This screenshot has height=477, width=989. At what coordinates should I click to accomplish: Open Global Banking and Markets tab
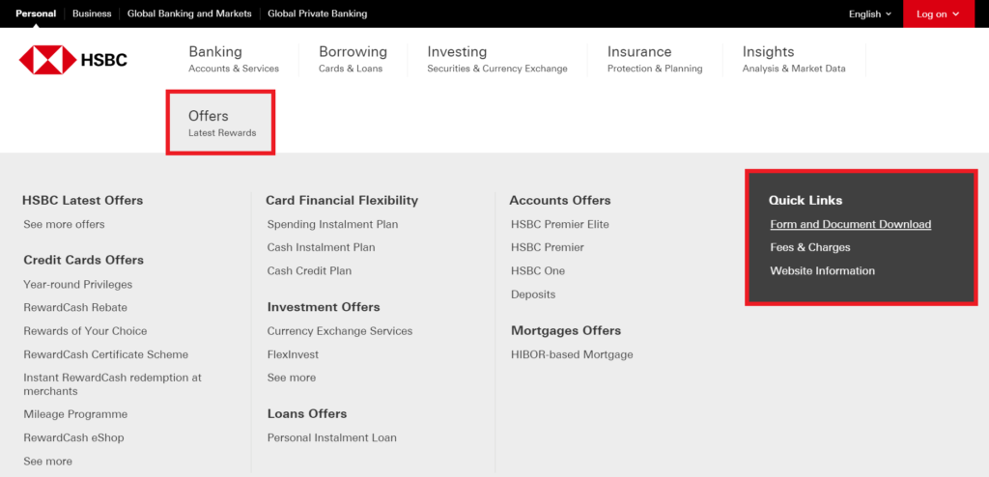(x=189, y=14)
